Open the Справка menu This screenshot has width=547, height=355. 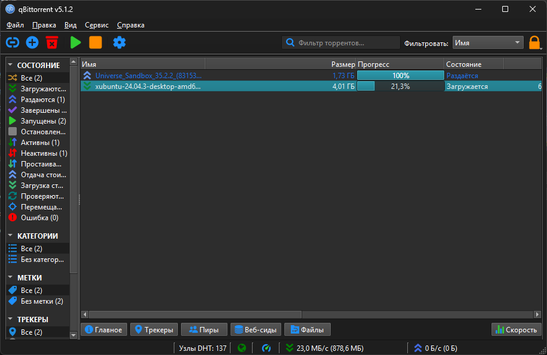point(130,25)
